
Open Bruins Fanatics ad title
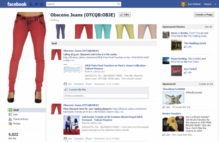[x=172, y=114]
